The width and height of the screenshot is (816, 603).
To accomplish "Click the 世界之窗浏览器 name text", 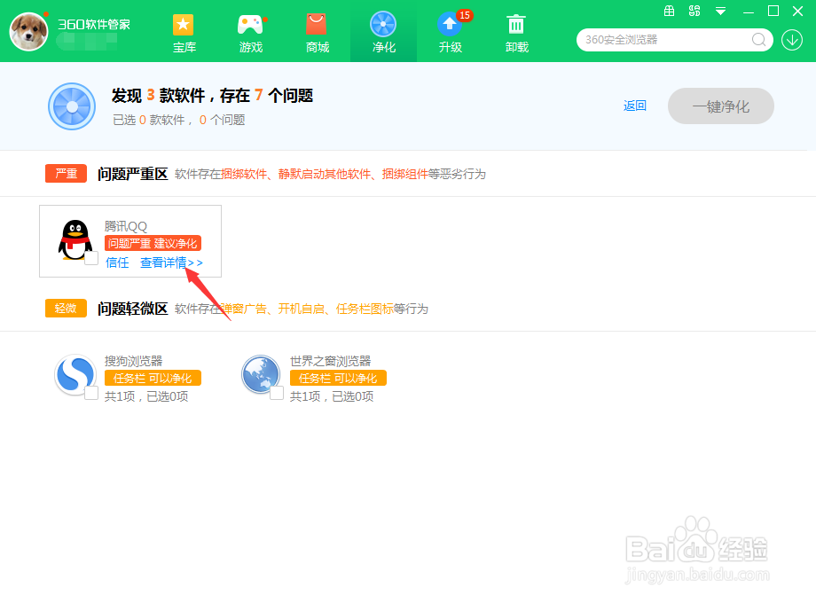I will [330, 361].
